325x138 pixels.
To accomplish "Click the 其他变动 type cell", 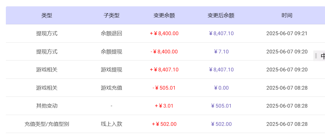I will (47, 106).
